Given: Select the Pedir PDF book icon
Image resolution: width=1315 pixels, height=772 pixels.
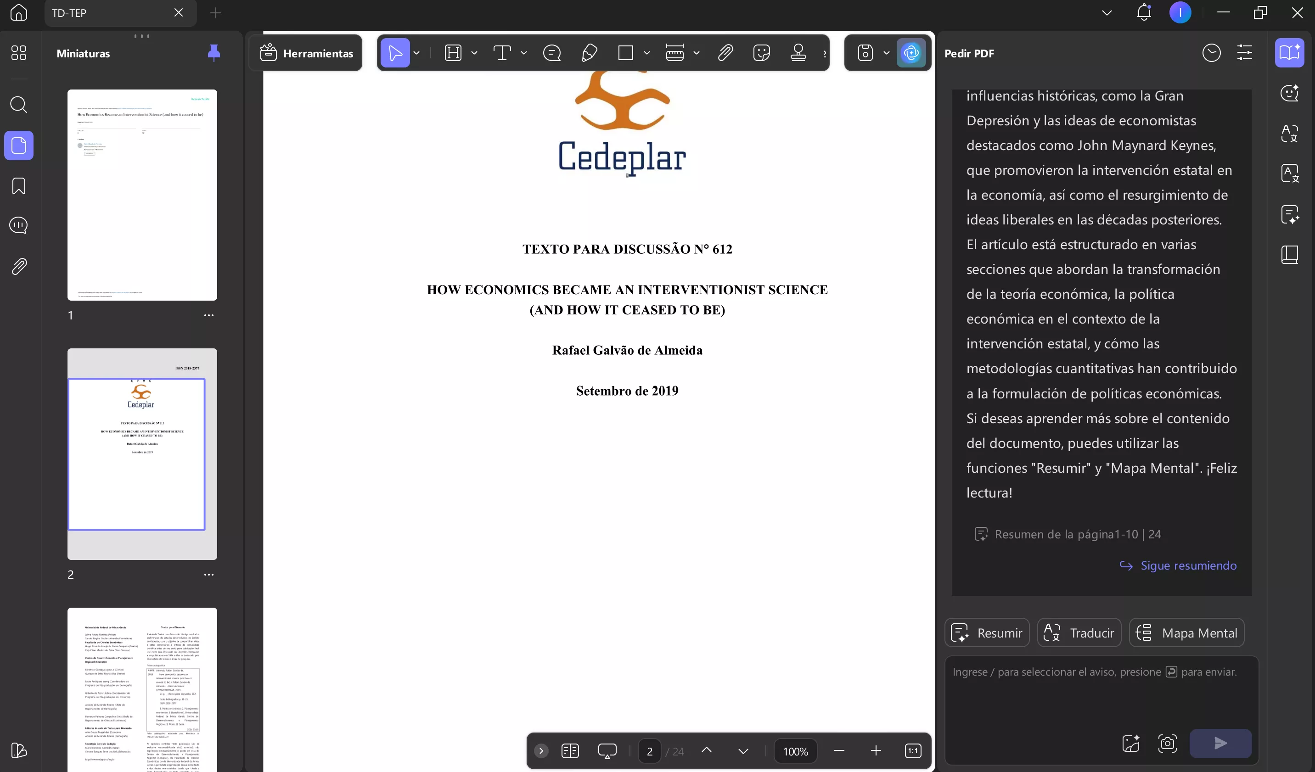Looking at the screenshot, I should tap(1289, 53).
